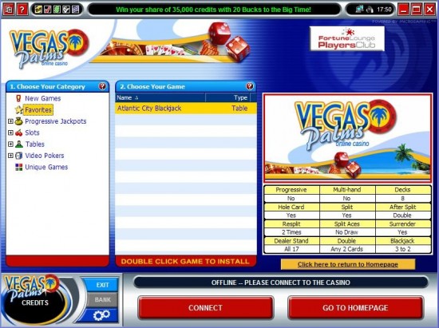The image size is (439, 328).
Task: Select Progressive Jackpots label
Action: (x=55, y=121)
